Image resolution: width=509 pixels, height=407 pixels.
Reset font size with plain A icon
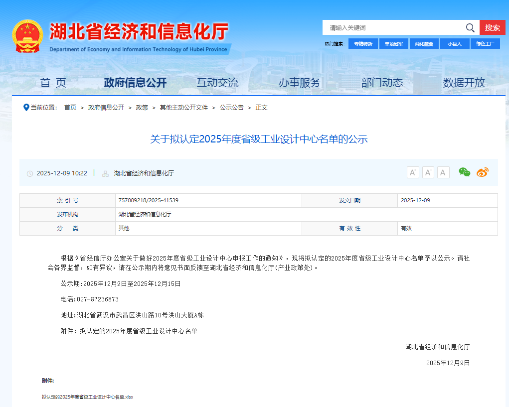[x=443, y=172]
